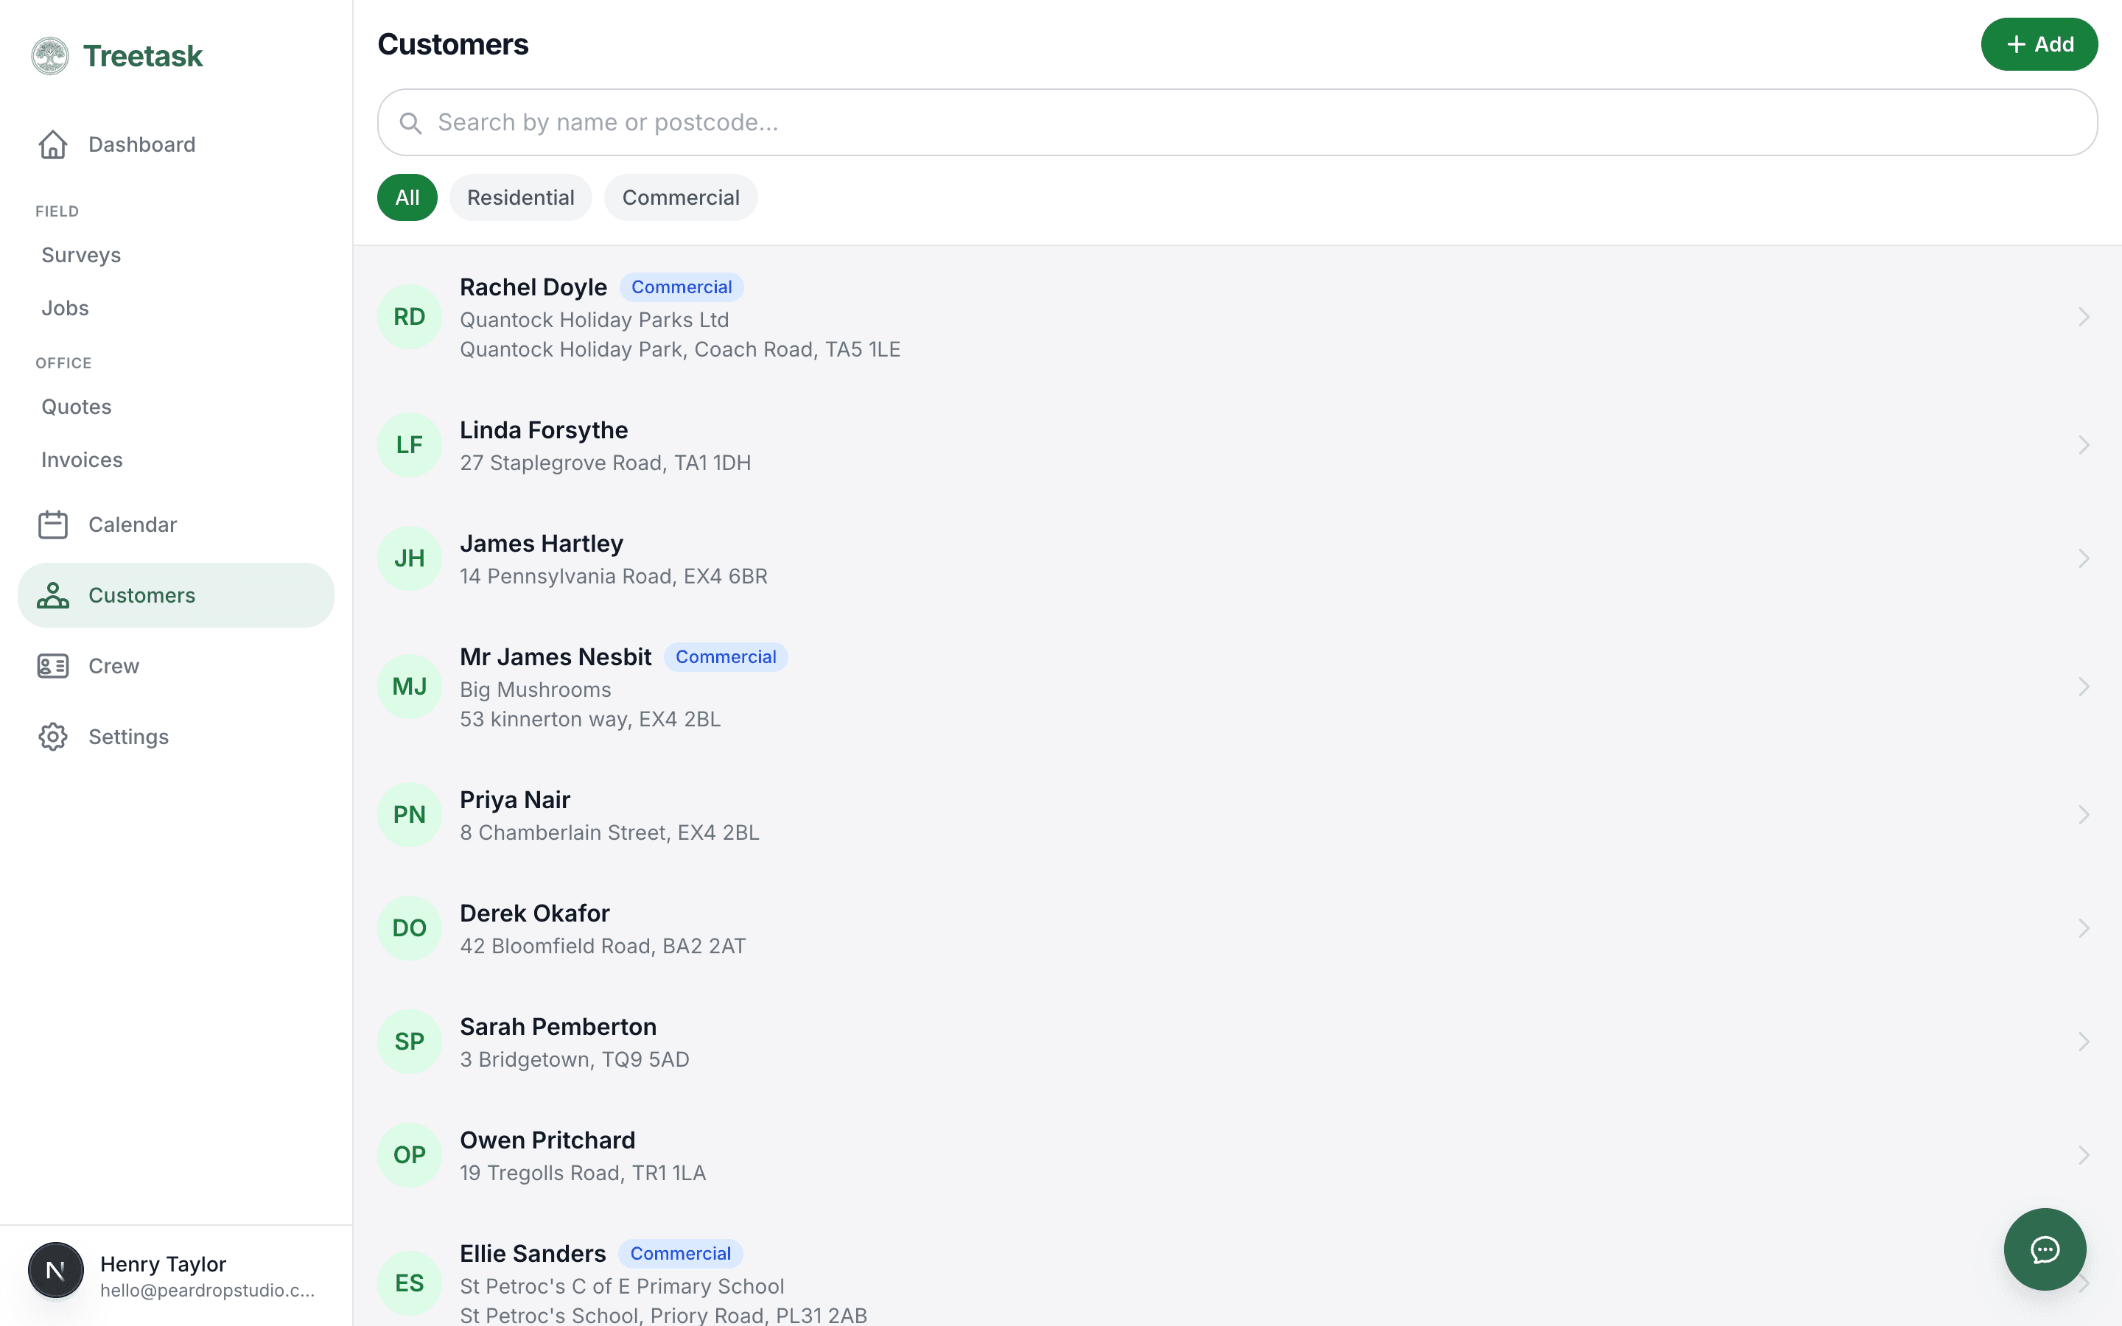2122x1326 pixels.
Task: Select the Customers people icon
Action: [52, 595]
